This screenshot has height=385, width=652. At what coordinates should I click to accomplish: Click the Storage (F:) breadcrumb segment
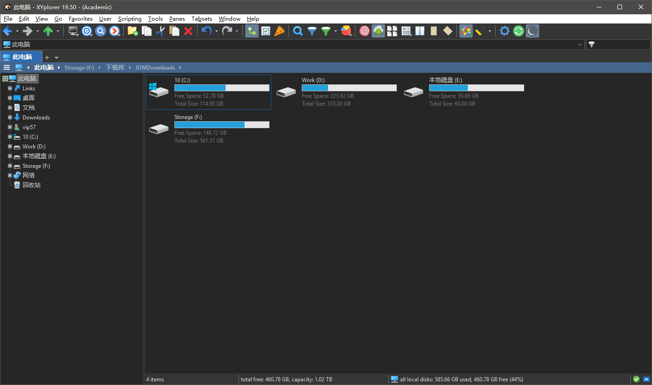point(79,68)
